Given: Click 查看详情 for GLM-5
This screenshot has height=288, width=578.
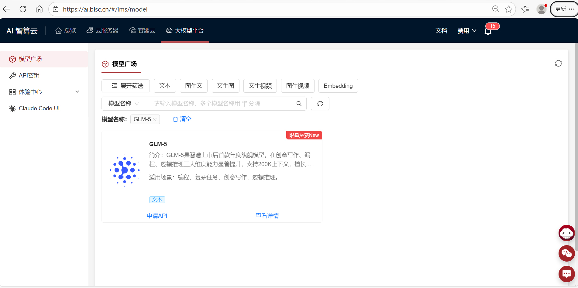Looking at the screenshot, I should click(267, 216).
